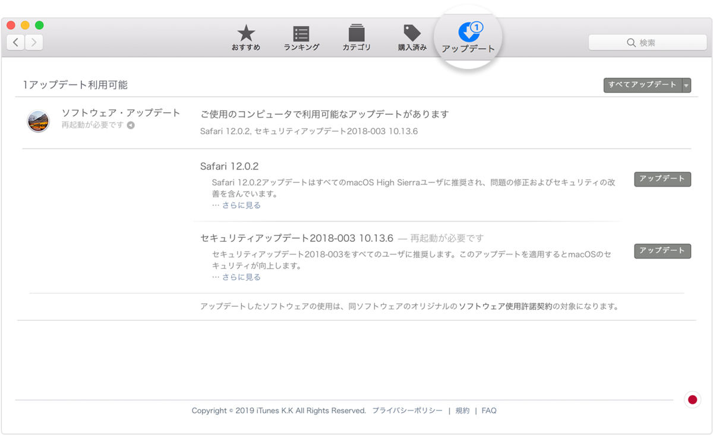The width and height of the screenshot is (713, 435).
Task: Click the Japan flag region icon
Action: [x=692, y=399]
